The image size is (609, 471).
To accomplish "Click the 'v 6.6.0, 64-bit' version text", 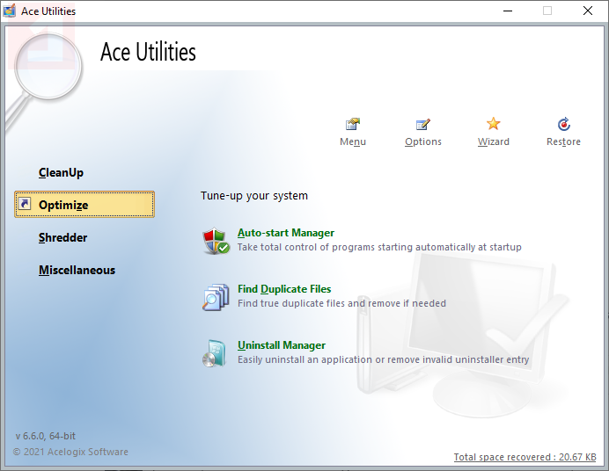I will click(46, 436).
